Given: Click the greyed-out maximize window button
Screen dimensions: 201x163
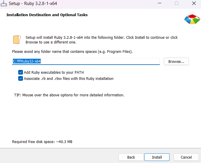Looking at the screenshot, I should [x=177, y=4].
